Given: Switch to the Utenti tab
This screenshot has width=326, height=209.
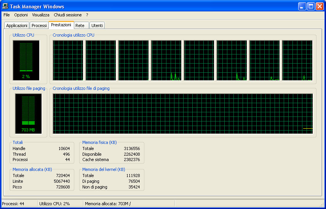Looking at the screenshot, I should (97, 26).
